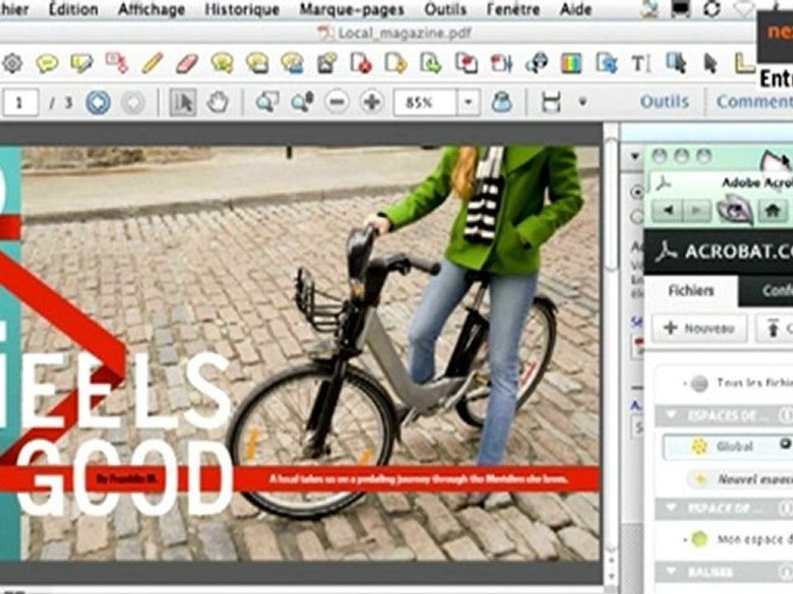Select the black arrow object tool
The height and width of the screenshot is (594, 793).
(710, 64)
